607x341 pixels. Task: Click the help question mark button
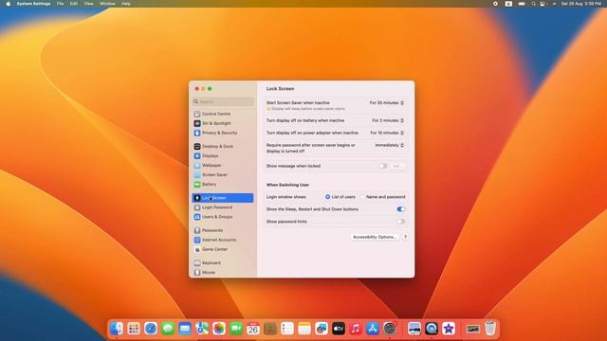[405, 237]
